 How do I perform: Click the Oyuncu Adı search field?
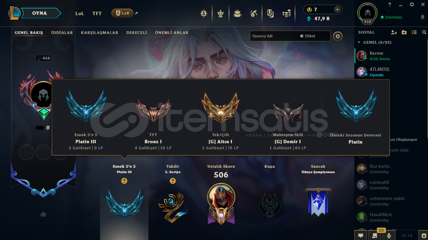click(273, 36)
